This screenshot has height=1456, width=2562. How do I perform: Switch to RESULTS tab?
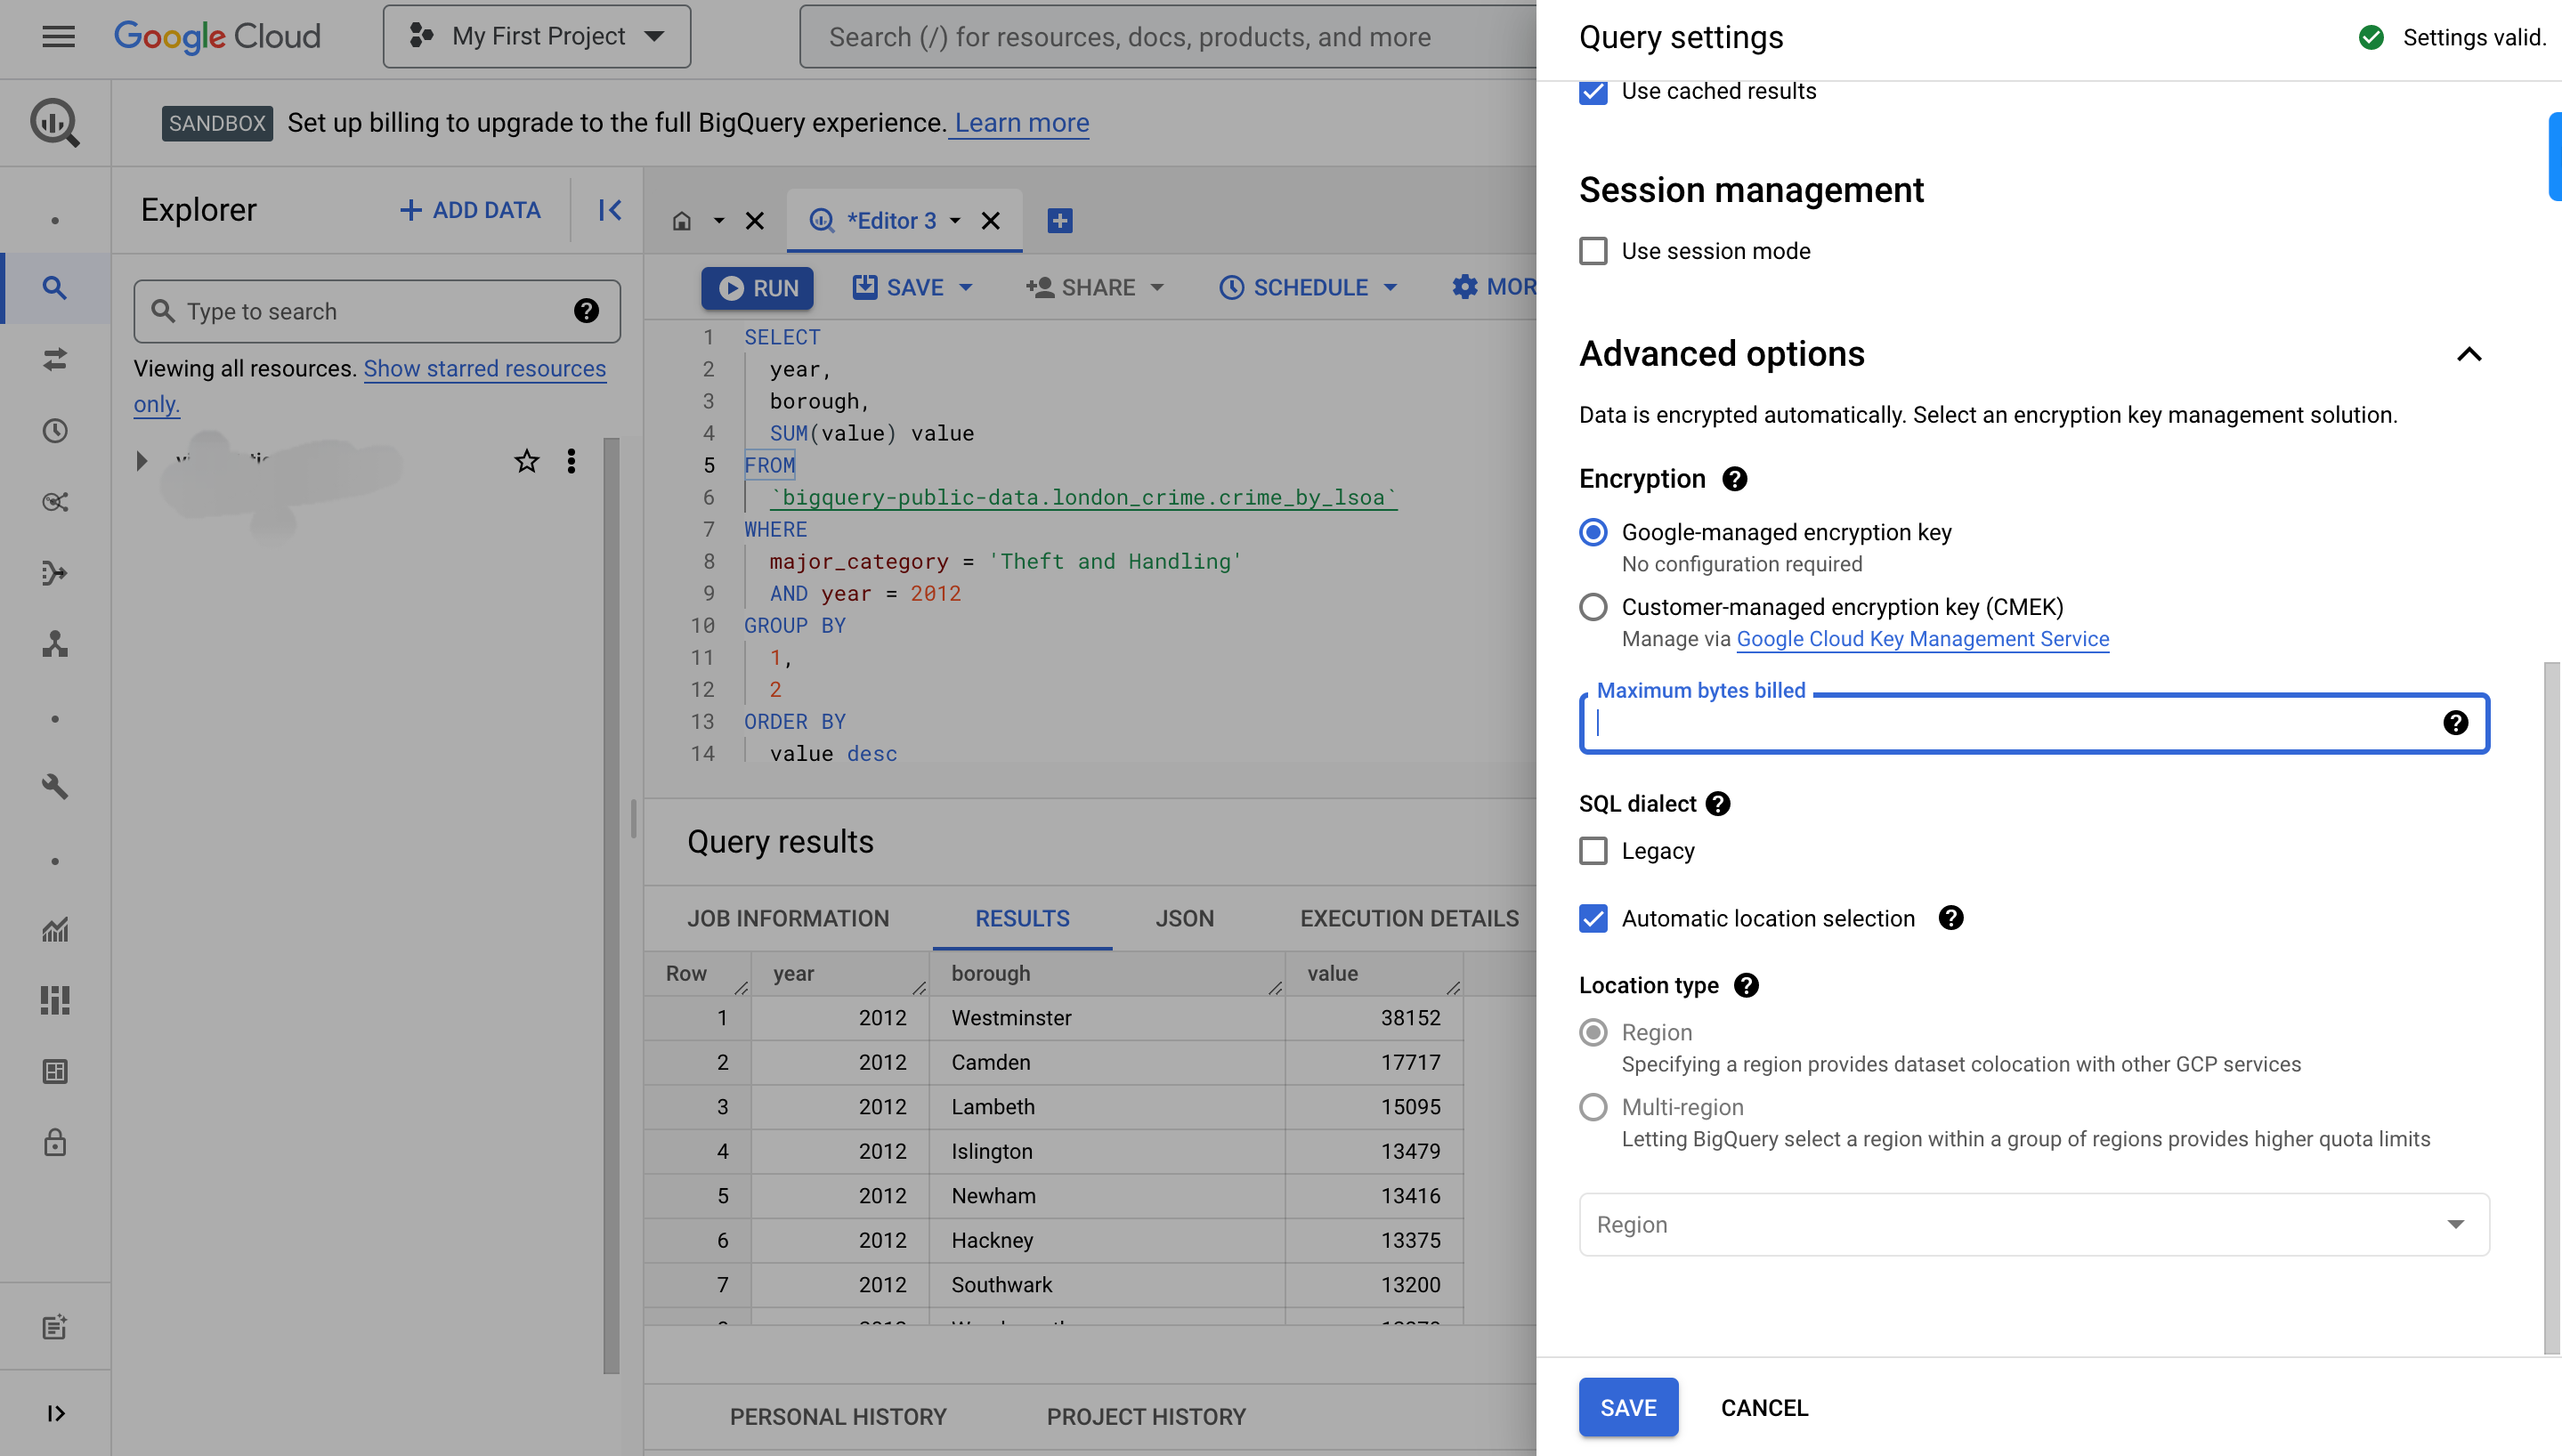click(x=1022, y=918)
